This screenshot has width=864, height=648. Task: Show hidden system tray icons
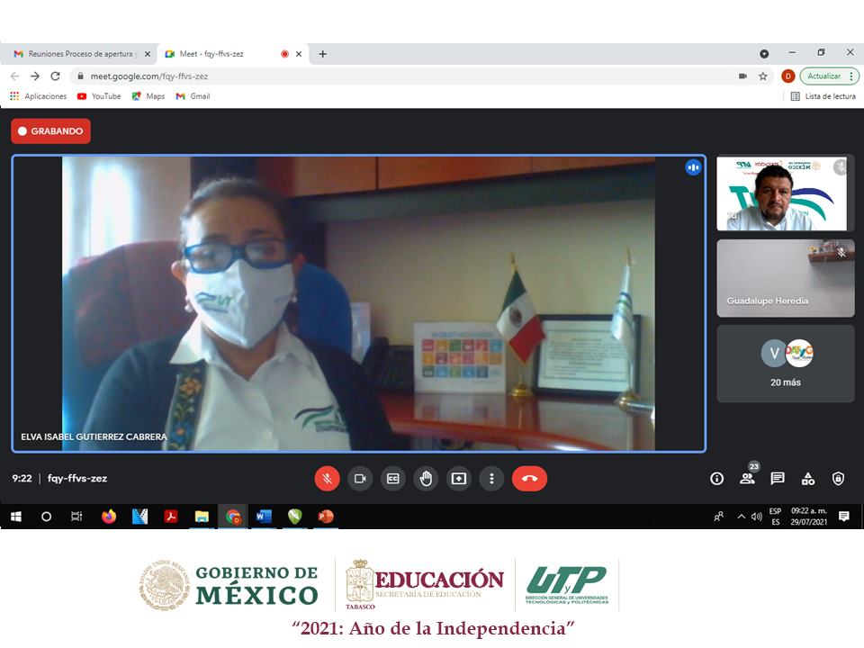(x=742, y=517)
